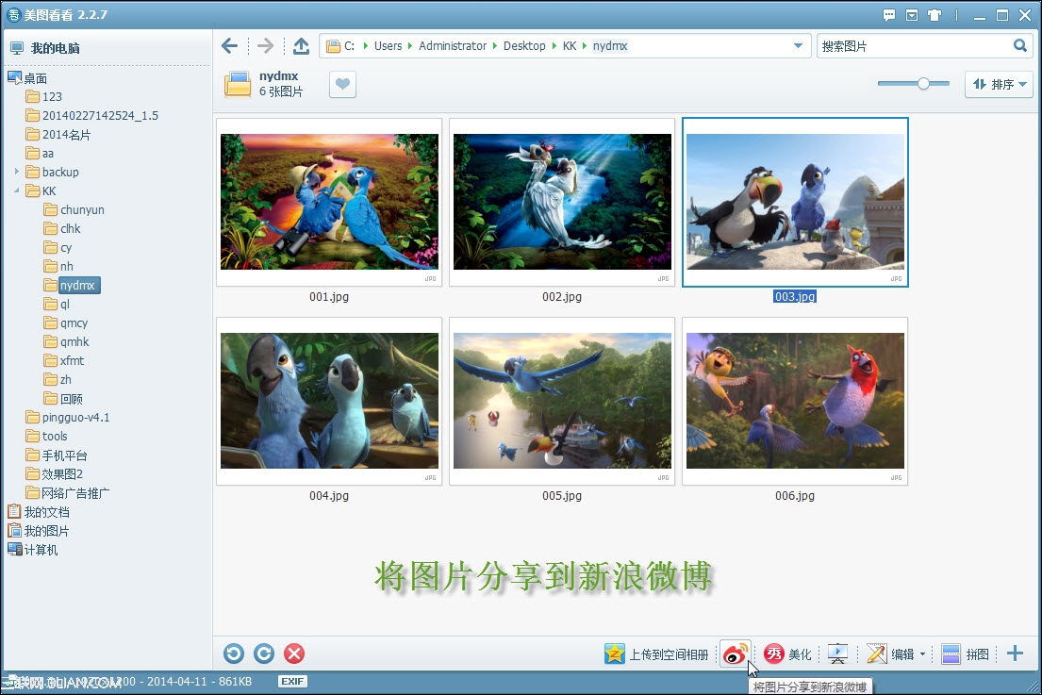The width and height of the screenshot is (1042, 695).
Task: Open 编辑 dropdown arrow
Action: 922,654
